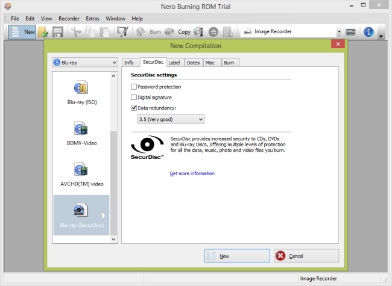392x286 pixels.
Task: Open the 3.5 (Very good) redundancy dropdown
Action: 171,119
